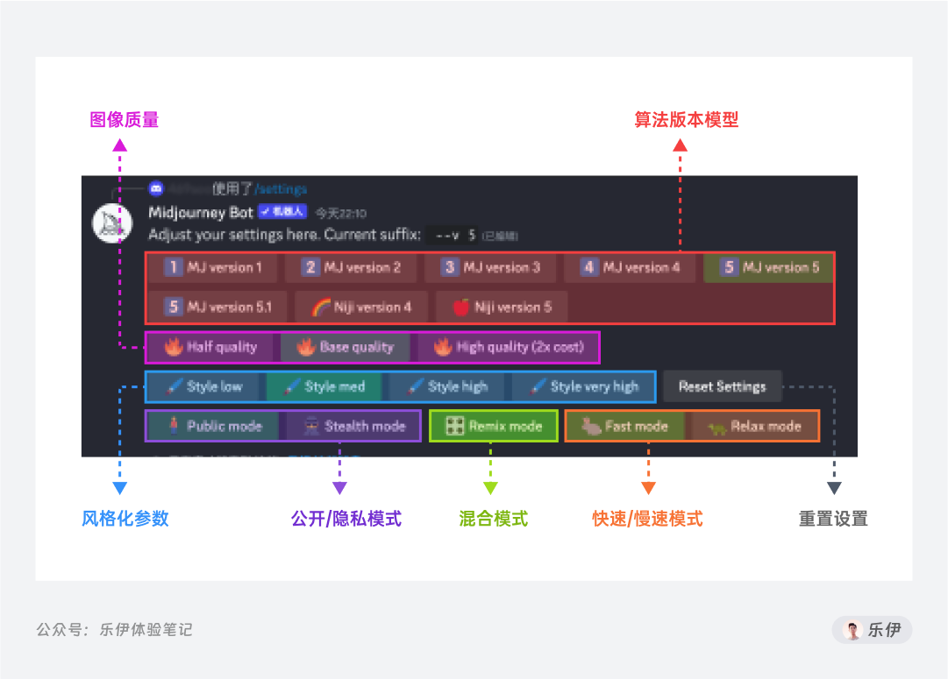The height and width of the screenshot is (679, 948).
Task: Click the number 2 icon on MJ version 2
Action: pos(310,267)
